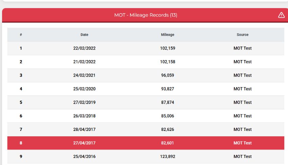Screen dimensions: 288x165
Task: Select the 22/02/2022 date cell
Action: (x=84, y=48)
